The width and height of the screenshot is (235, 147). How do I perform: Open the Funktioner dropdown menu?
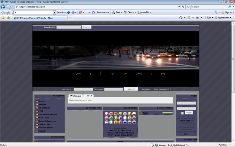223,18
